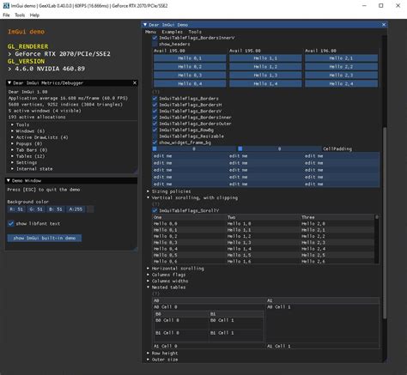Close the Dear ImGui Demo window
Screen dimensions: 407x375
[384, 25]
